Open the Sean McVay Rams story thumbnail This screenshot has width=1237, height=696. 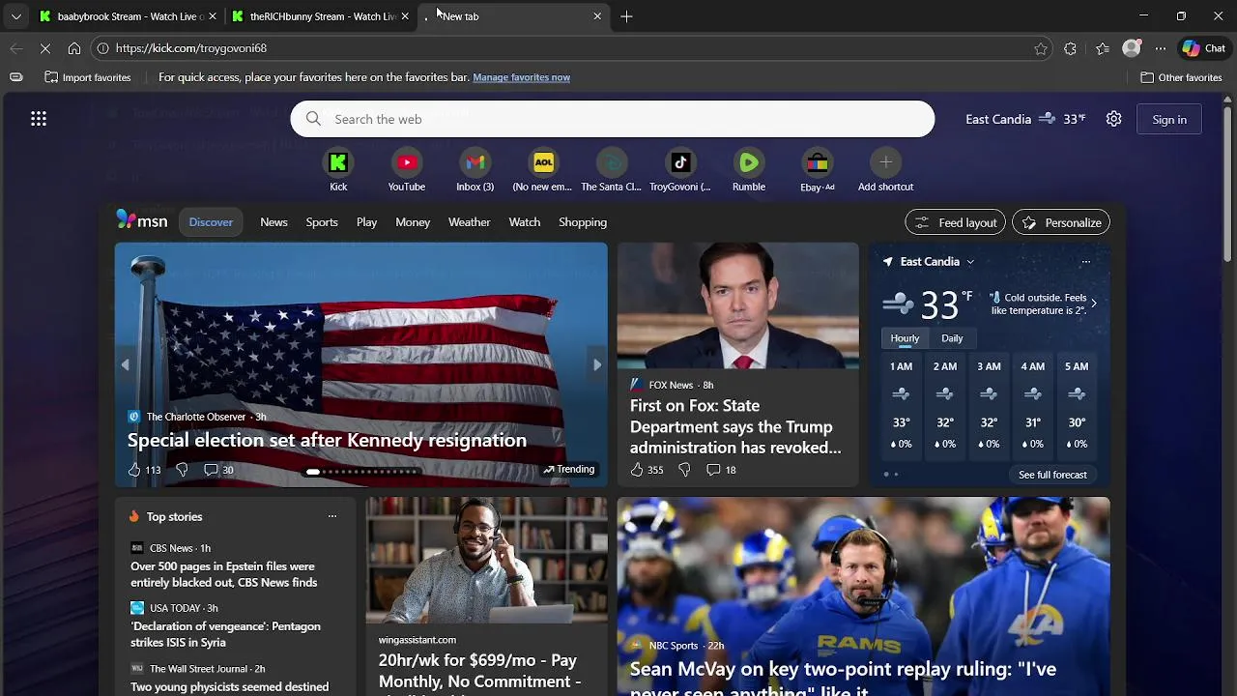click(864, 596)
